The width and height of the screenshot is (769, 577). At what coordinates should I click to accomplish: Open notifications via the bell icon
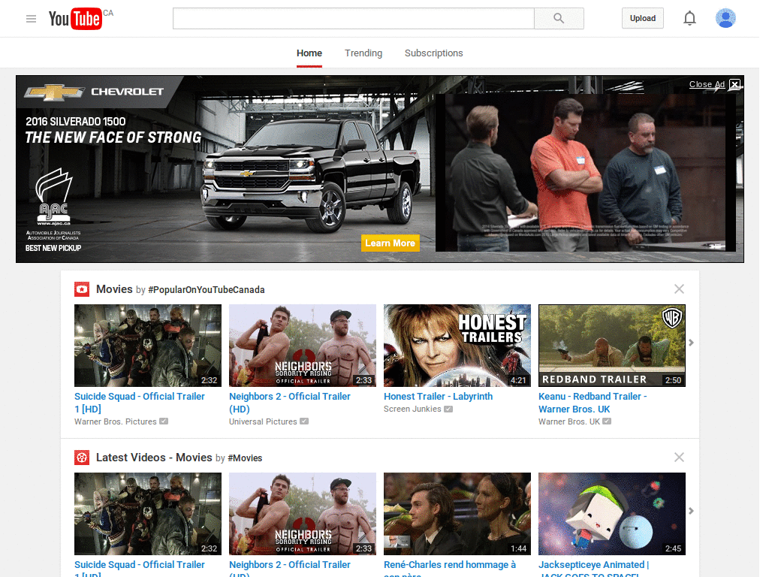point(689,18)
